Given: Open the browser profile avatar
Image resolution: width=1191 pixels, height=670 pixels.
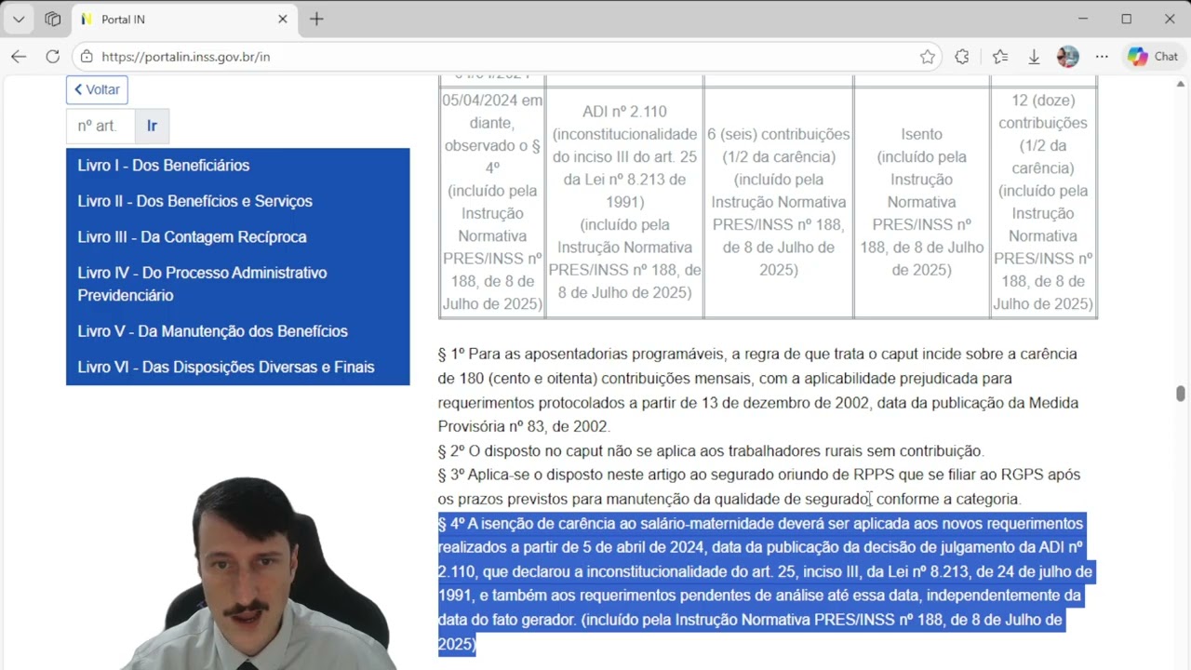Looking at the screenshot, I should pos(1068,57).
